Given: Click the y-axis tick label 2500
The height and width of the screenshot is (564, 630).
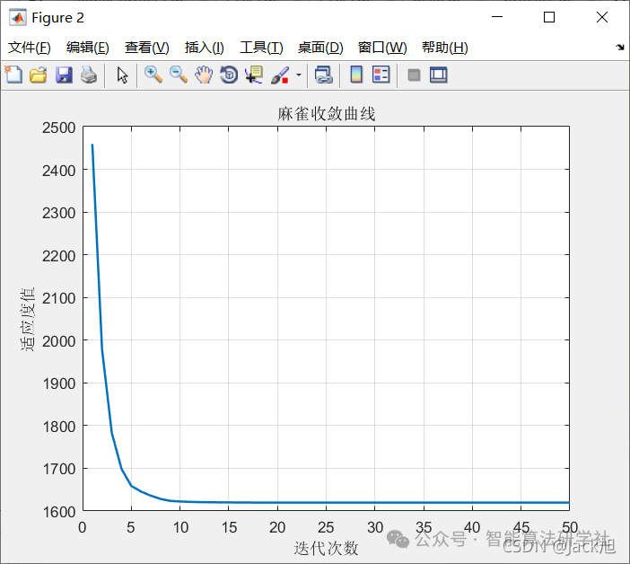Looking at the screenshot, I should coord(58,128).
